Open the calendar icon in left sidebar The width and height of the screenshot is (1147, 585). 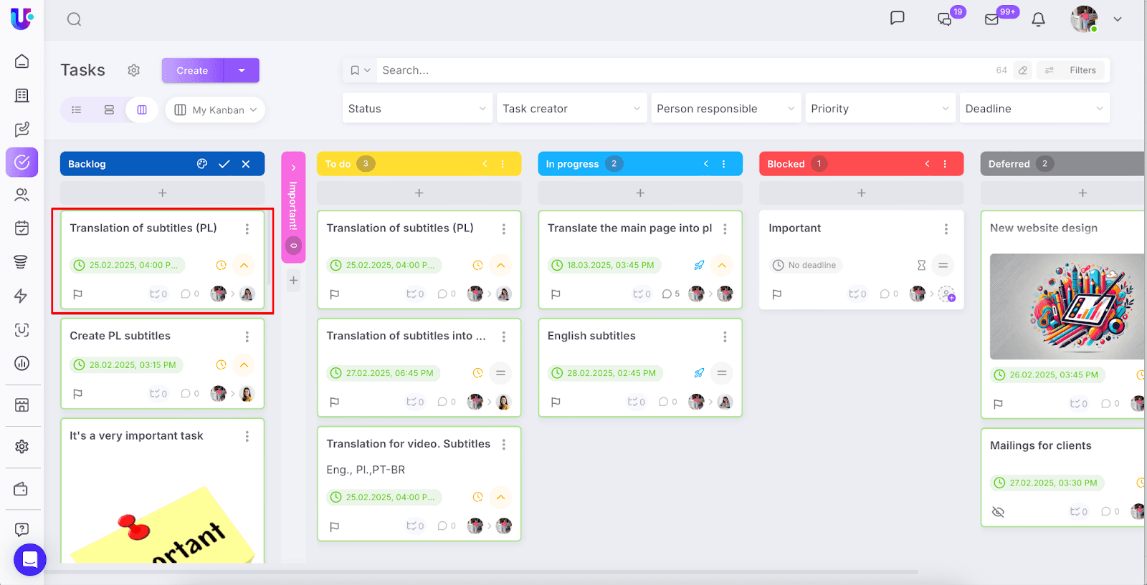tap(22, 228)
